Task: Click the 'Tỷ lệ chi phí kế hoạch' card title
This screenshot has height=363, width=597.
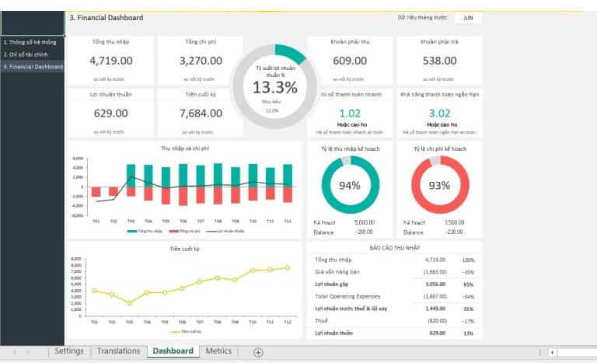Action: [x=440, y=149]
